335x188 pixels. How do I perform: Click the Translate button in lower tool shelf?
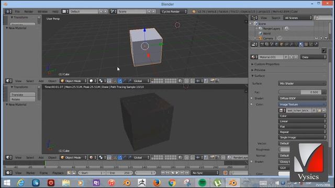coord(23,95)
